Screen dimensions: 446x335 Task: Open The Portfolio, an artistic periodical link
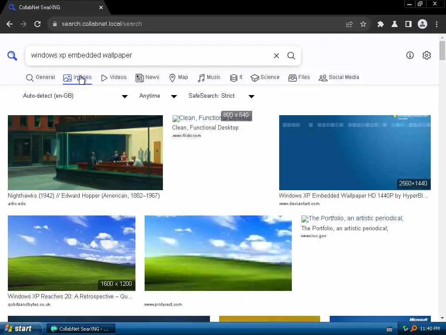pyautogui.click(x=345, y=229)
